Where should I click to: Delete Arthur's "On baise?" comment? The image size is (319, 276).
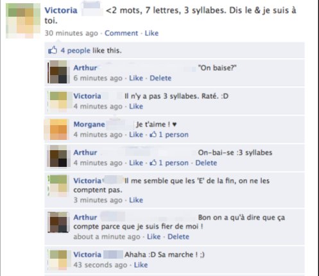pos(160,78)
